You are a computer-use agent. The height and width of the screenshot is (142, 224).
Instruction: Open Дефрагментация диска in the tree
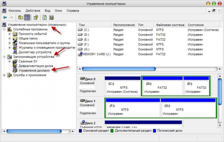[36, 66]
